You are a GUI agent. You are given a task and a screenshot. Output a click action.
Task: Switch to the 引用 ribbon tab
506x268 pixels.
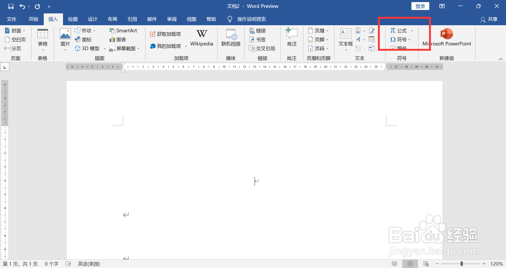click(133, 19)
